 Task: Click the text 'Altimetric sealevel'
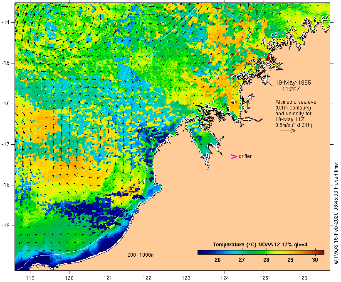click(297, 102)
